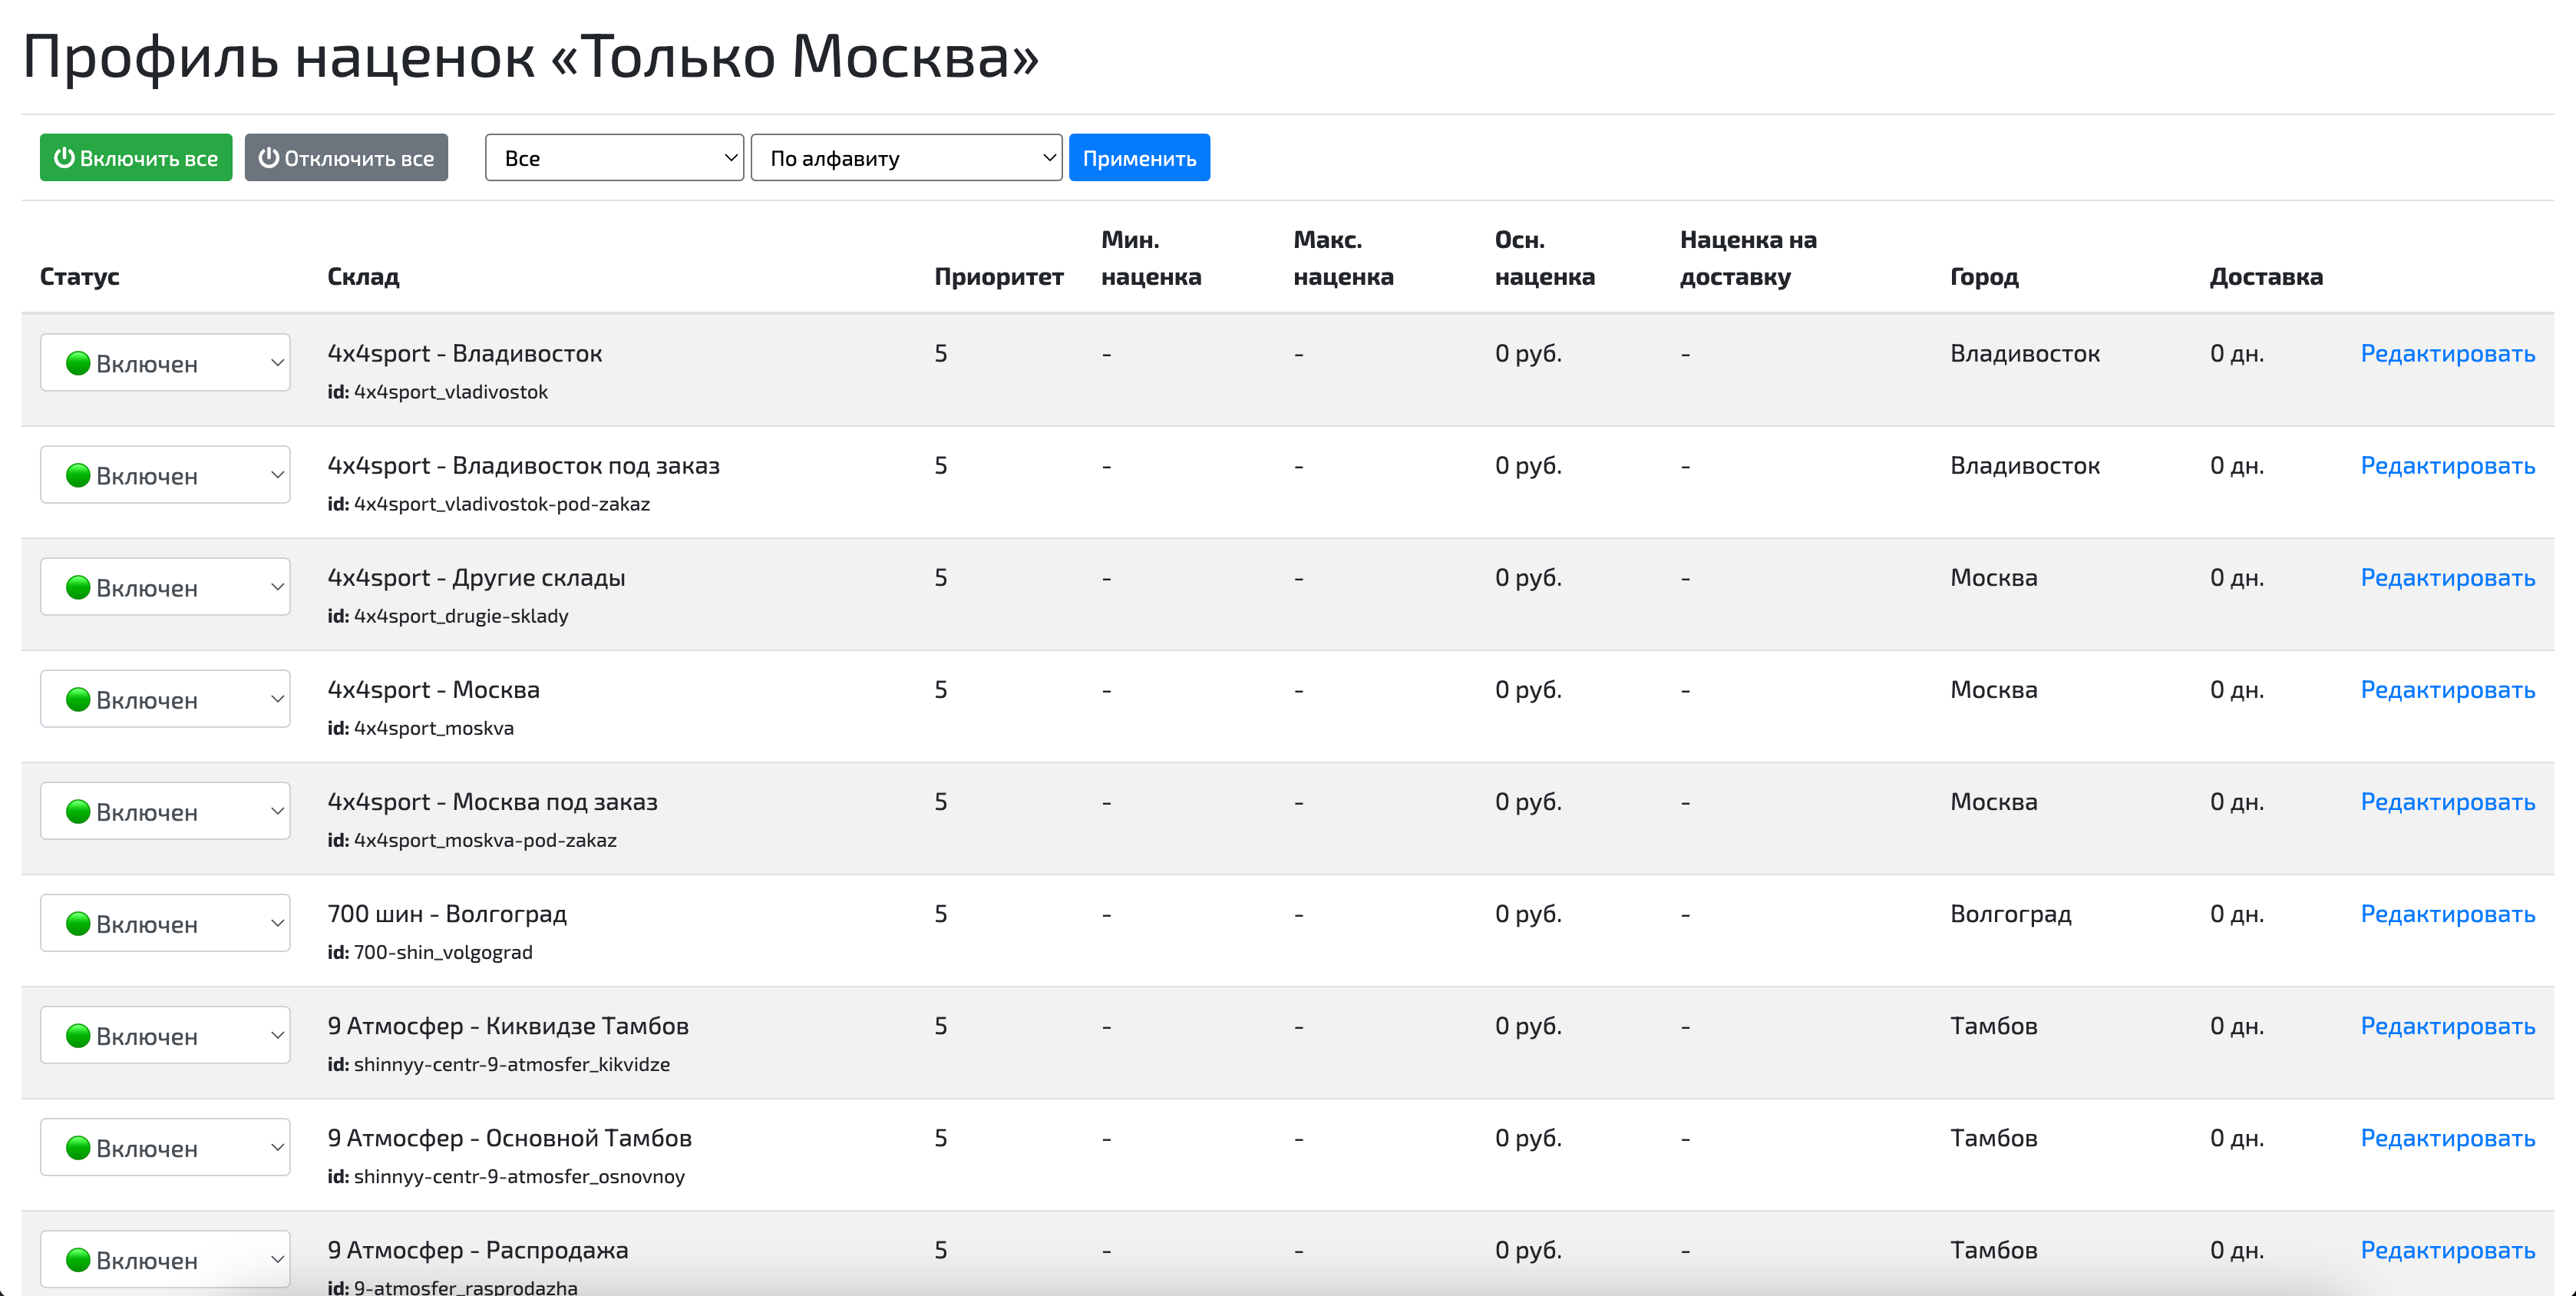The height and width of the screenshot is (1296, 2576).
Task: Open status dropdown for 4x4sport - Москва
Action: [x=164, y=698]
